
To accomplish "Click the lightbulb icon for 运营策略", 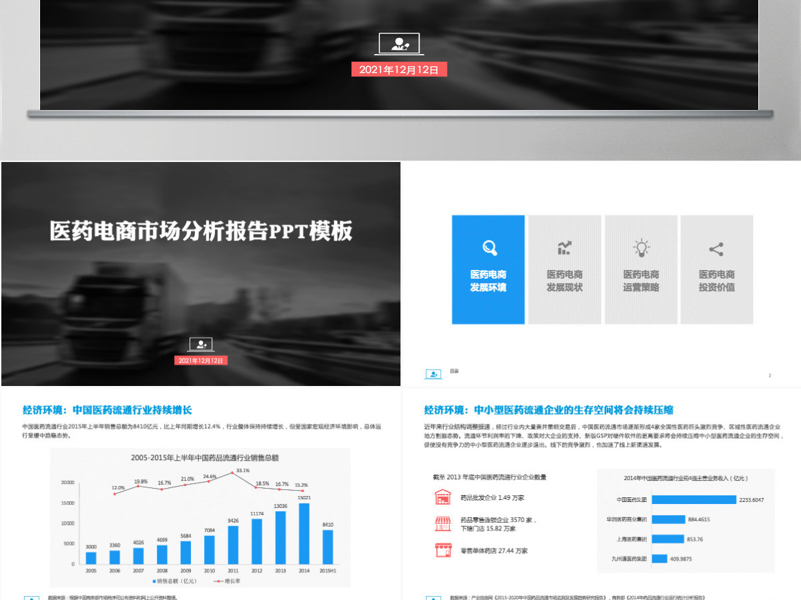I will click(641, 248).
